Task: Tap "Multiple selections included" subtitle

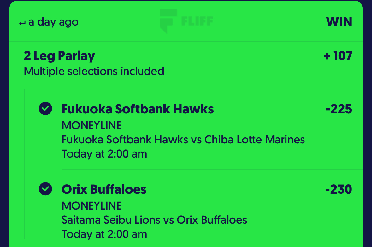Action: pos(94,71)
